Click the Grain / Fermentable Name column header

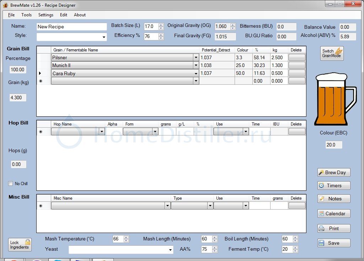(x=125, y=50)
